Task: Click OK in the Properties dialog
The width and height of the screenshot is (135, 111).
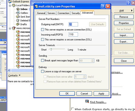Action: pos(67,94)
